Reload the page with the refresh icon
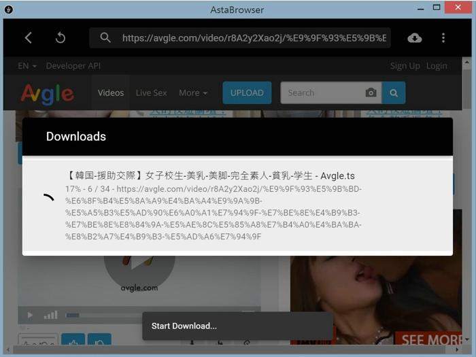Screen dimensions: 476x357 click(60, 38)
